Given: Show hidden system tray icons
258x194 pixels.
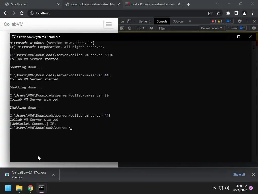Looking at the screenshot, I should pyautogui.click(x=214, y=188).
